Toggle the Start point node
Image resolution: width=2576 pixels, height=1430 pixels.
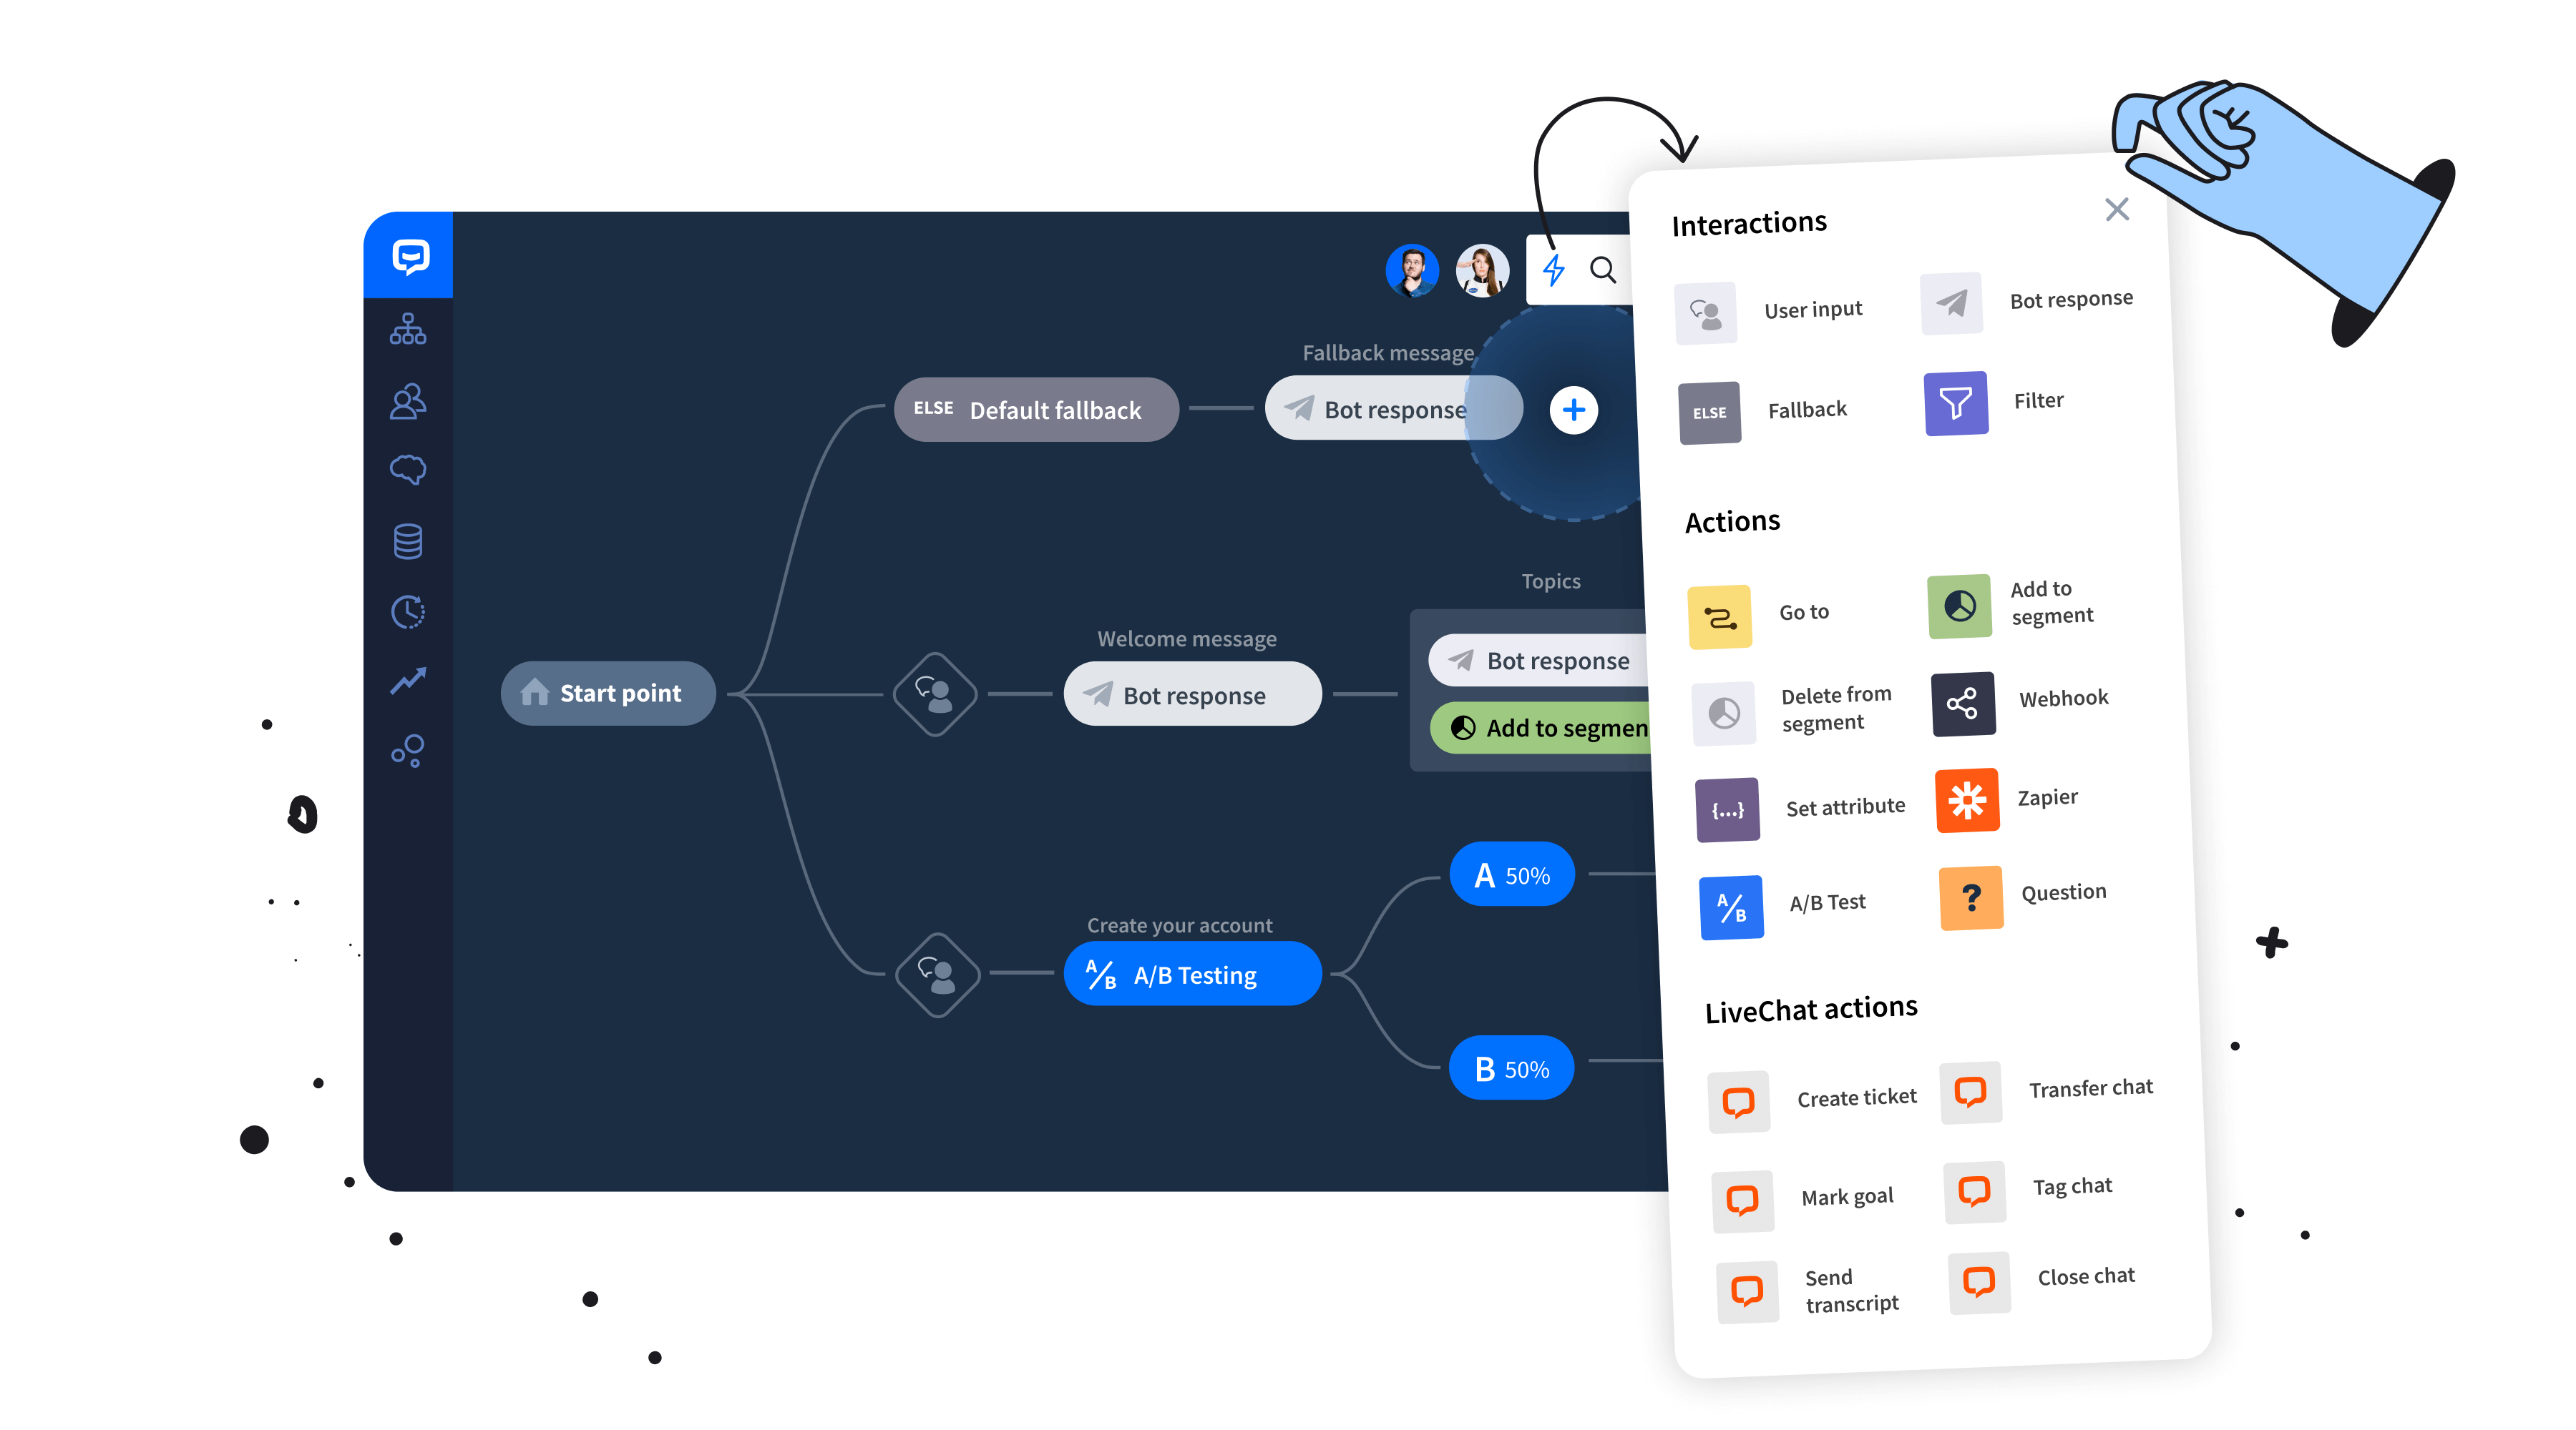pos(606,692)
